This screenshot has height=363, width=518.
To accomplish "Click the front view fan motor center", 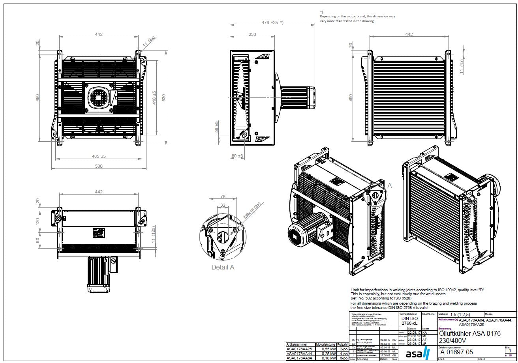I will [98, 96].
